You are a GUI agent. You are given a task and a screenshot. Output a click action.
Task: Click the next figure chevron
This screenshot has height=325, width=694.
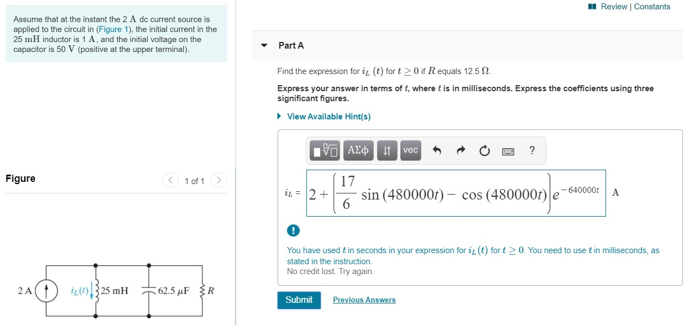[219, 180]
